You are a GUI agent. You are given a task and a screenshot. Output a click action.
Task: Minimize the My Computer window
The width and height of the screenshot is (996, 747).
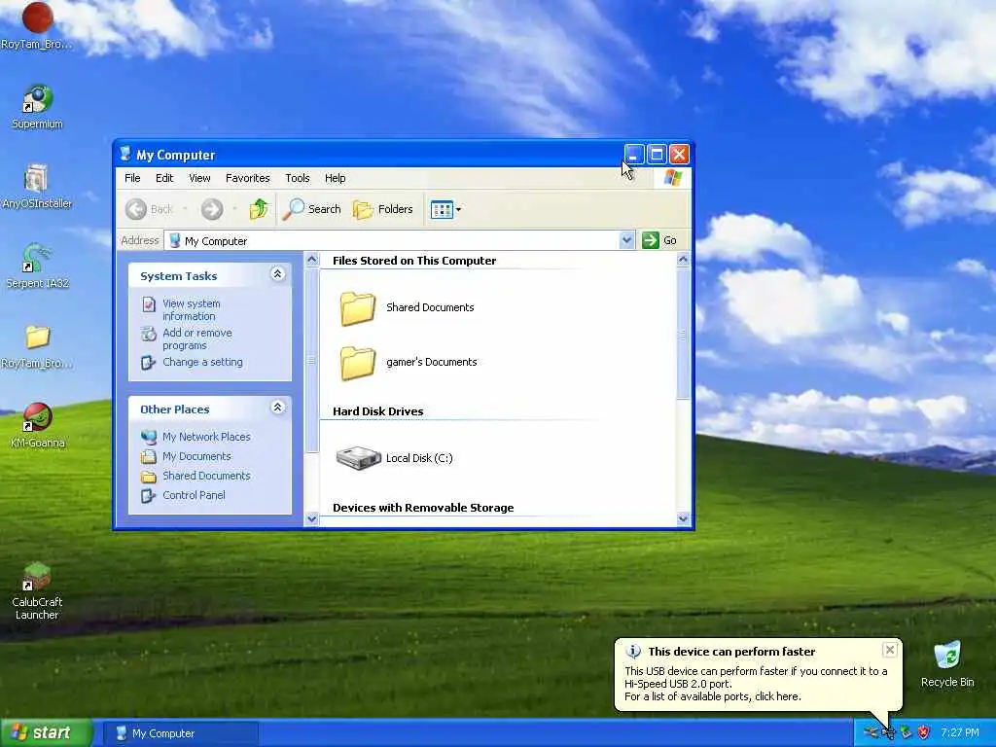pyautogui.click(x=633, y=155)
